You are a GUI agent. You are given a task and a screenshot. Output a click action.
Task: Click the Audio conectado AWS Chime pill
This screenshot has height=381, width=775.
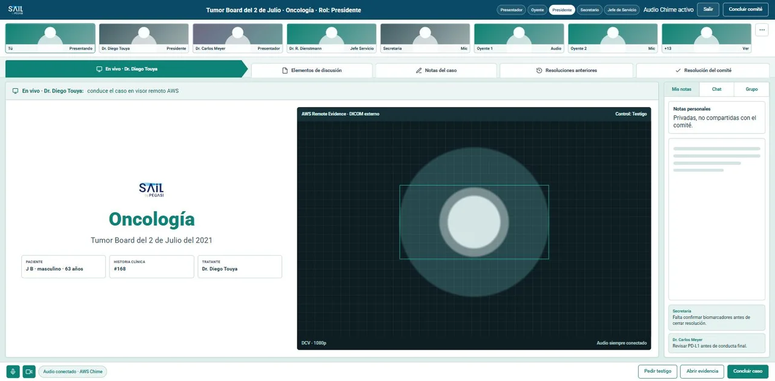[73, 371]
